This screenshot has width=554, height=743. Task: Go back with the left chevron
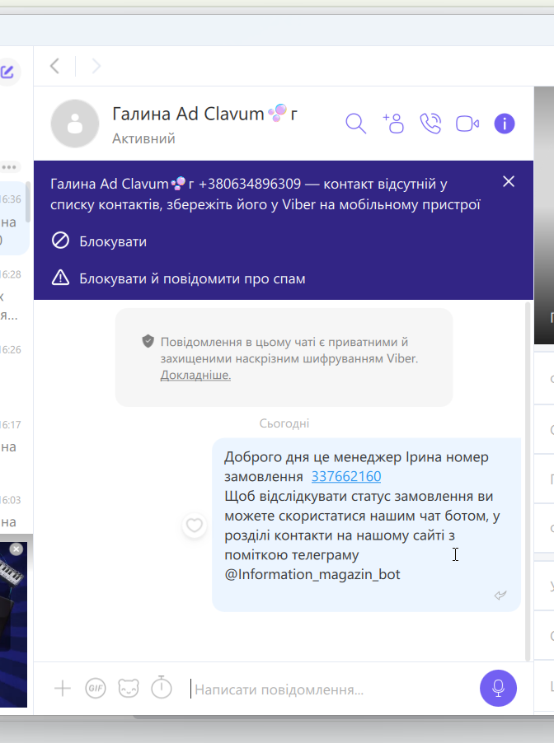55,66
